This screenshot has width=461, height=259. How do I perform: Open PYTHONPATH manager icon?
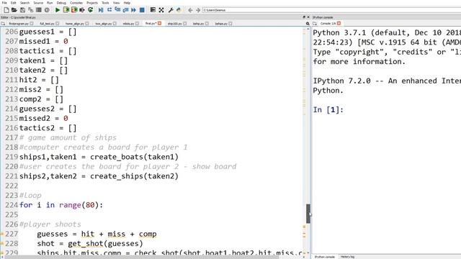click(179, 10)
